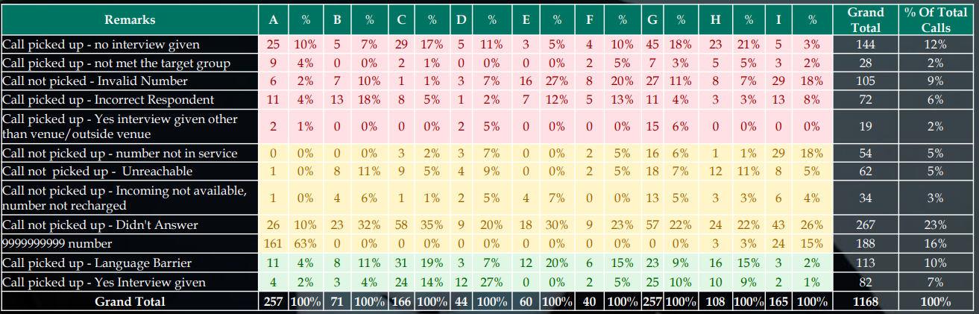Image resolution: width=979 pixels, height=314 pixels.
Task: Click "Call not picked - Invalid Number" row label
Action: 95,81
